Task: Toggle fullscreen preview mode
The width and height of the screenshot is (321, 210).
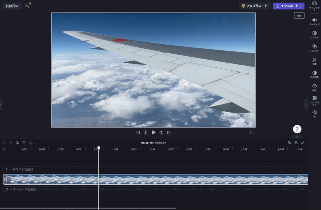Action: pos(252,133)
